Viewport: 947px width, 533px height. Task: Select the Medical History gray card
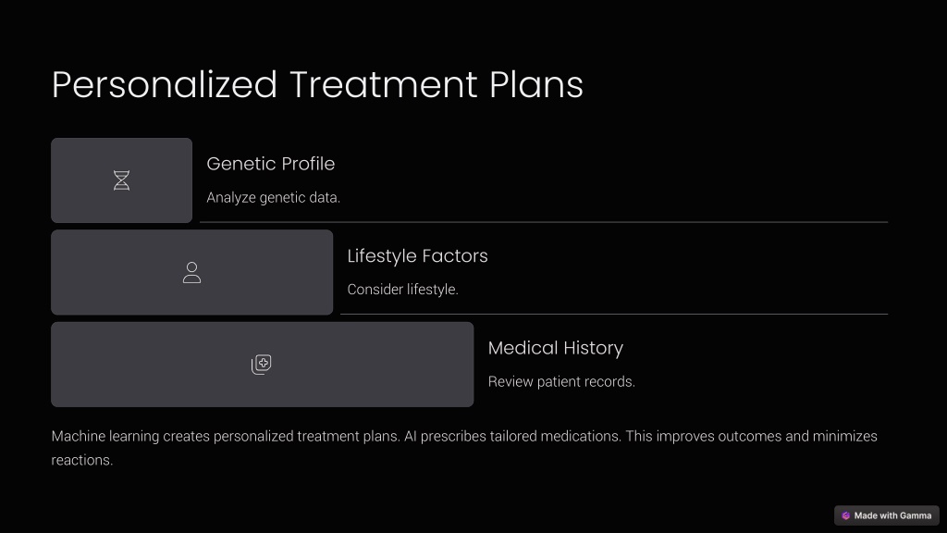[x=262, y=365]
